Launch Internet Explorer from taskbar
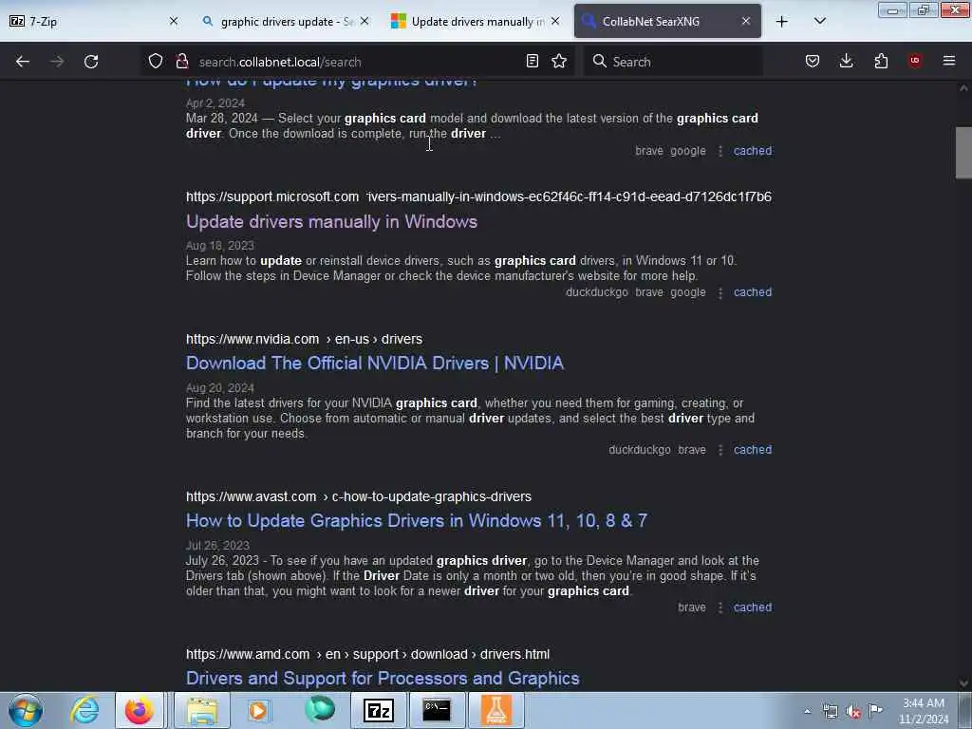The image size is (972, 729). (84, 710)
